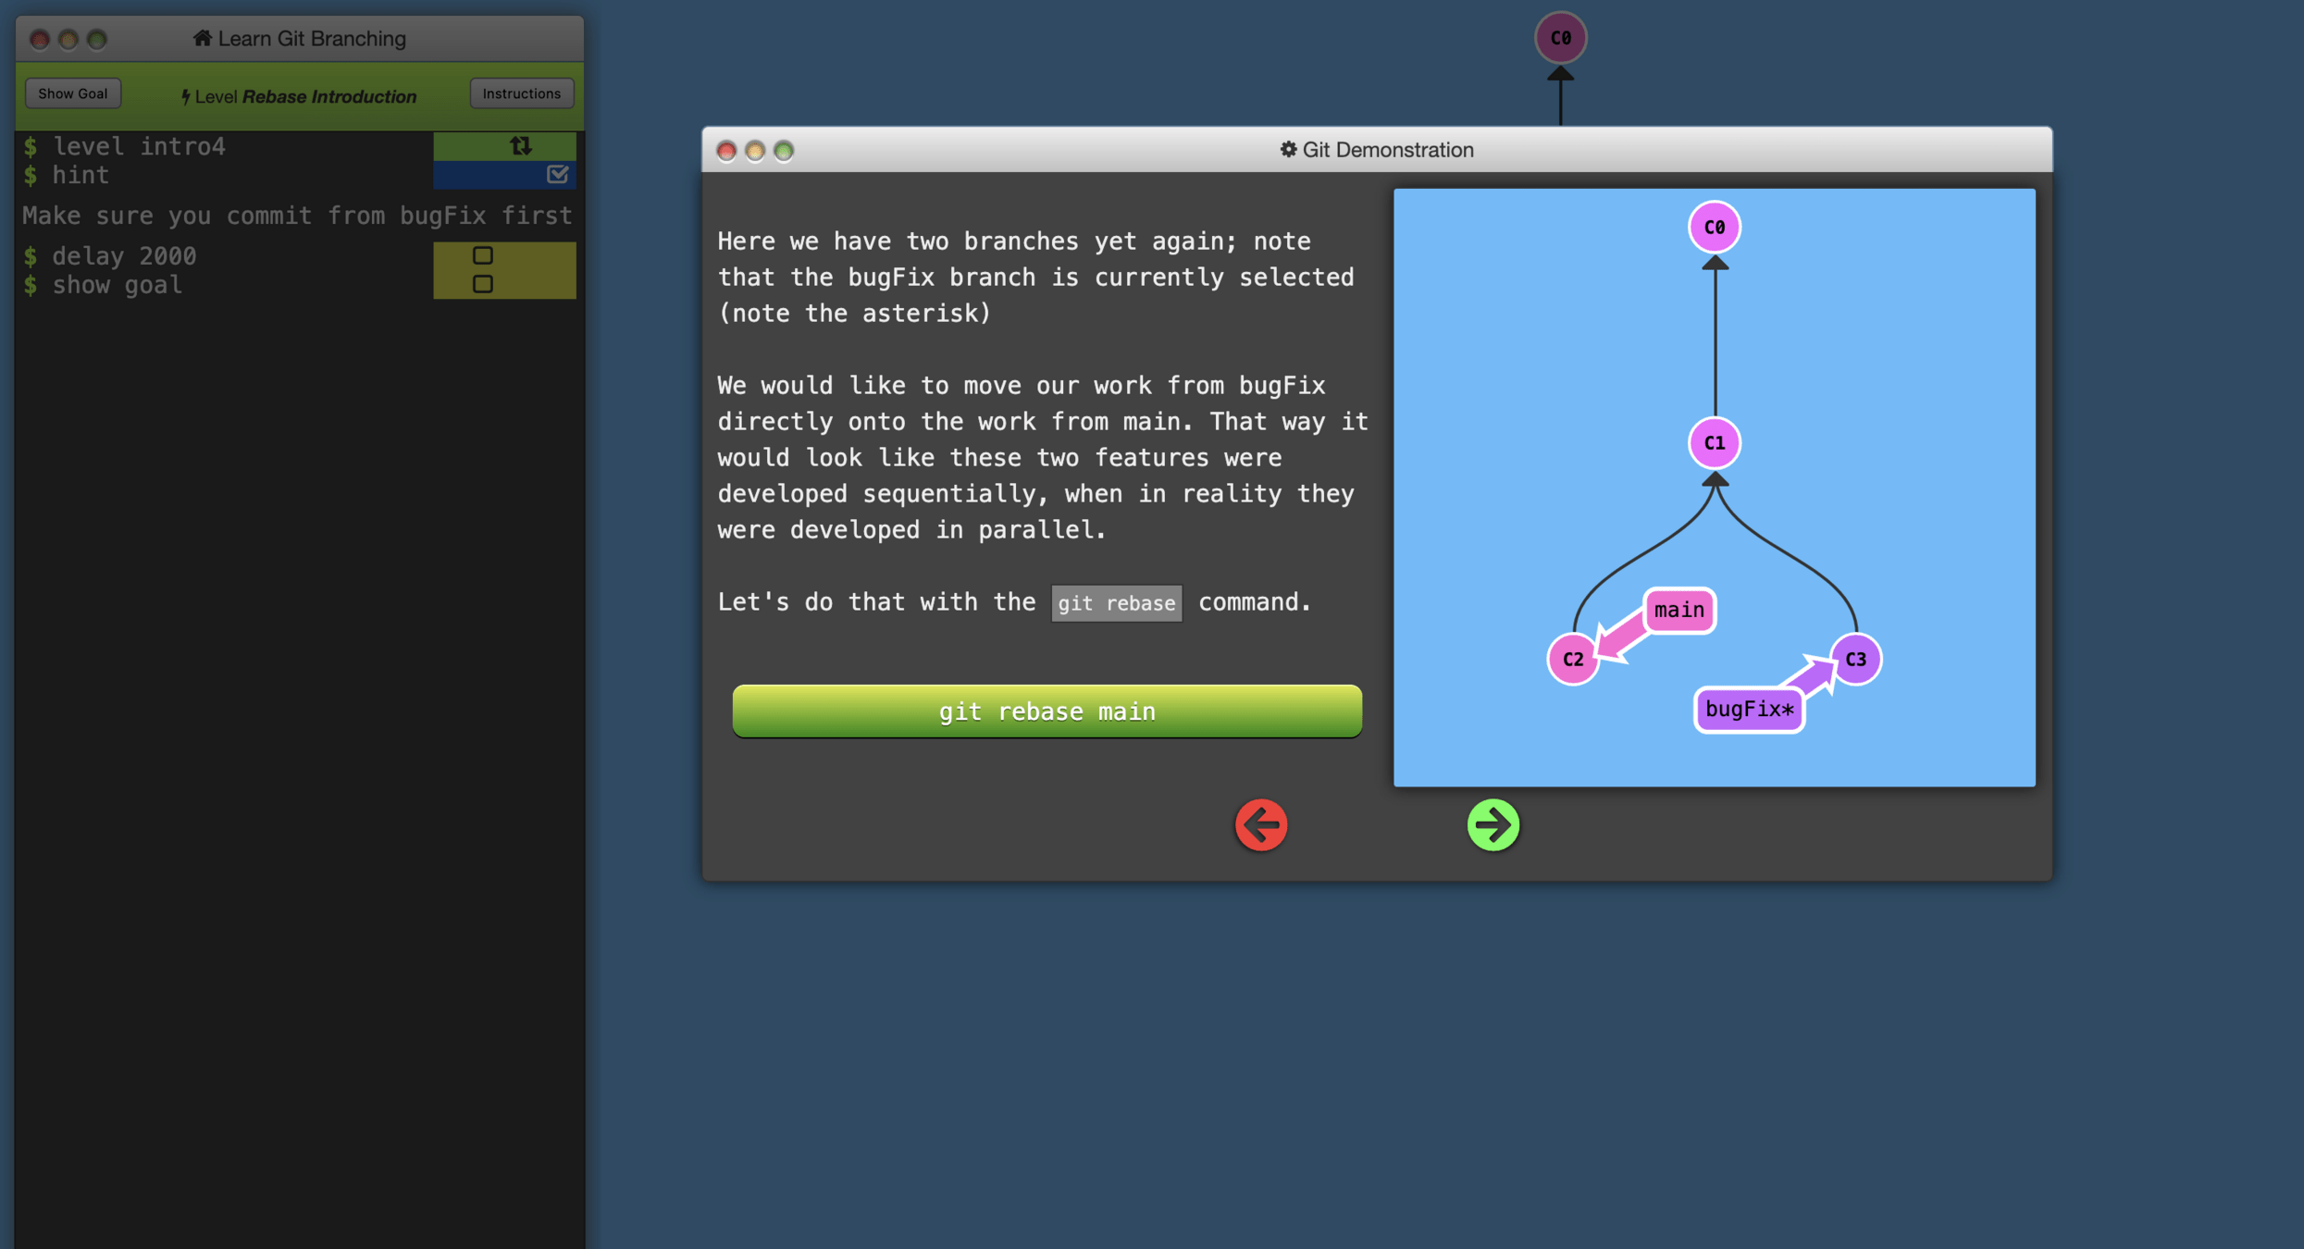
Task: Click the inline git rebase code snippet
Action: [1116, 603]
